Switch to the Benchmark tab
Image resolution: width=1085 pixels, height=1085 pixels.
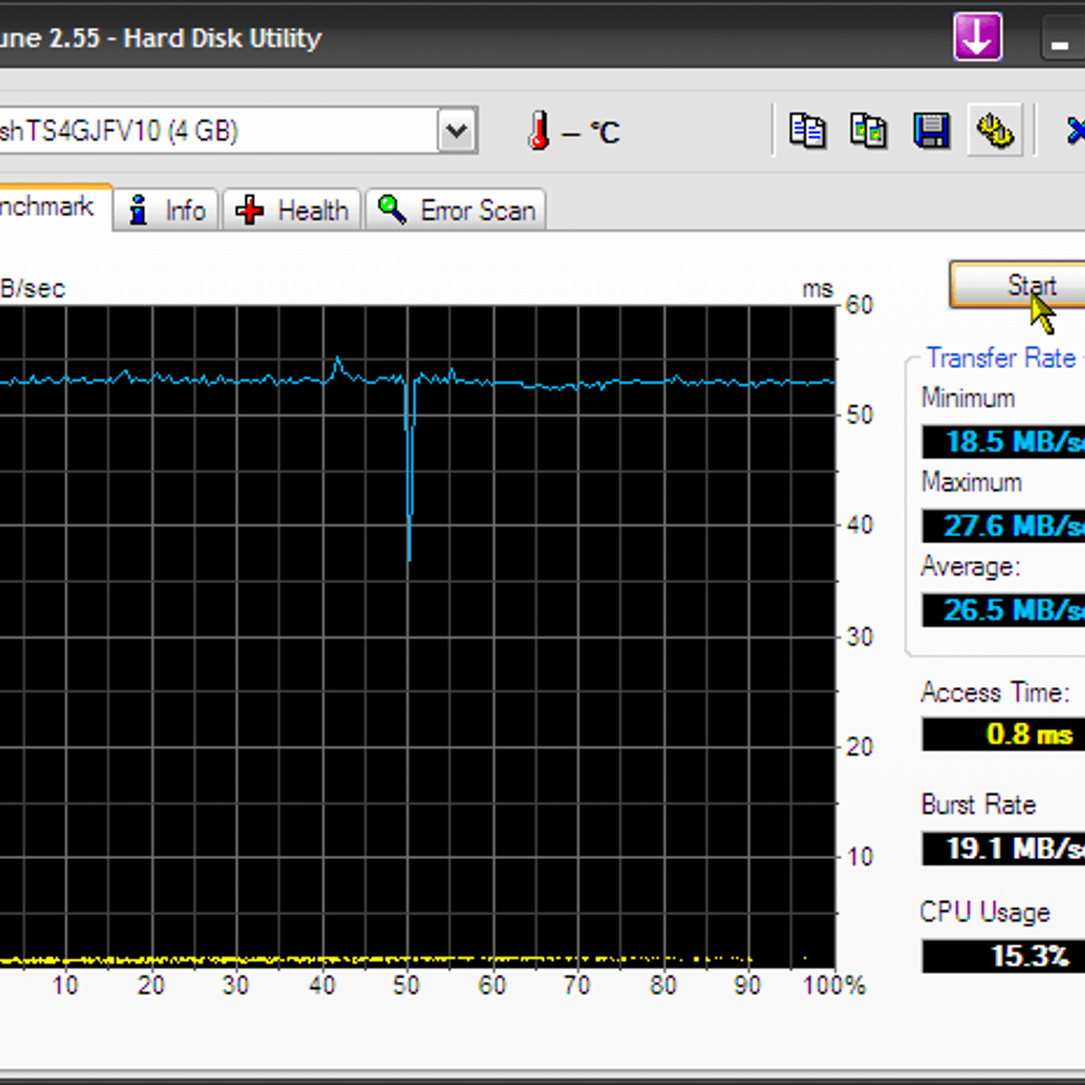[x=56, y=207]
